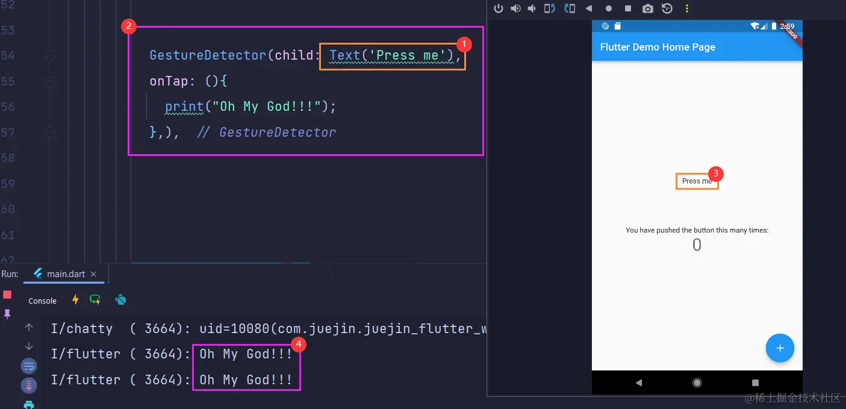This screenshot has height=409, width=846.
Task: Click the emulator toolbar Home circle icon
Action: coord(609,8)
